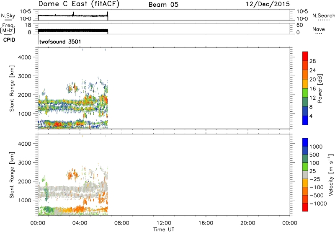The width and height of the screenshot is (335, 232).
Task: Click the 'Beam 05' label
Action: tap(163, 5)
